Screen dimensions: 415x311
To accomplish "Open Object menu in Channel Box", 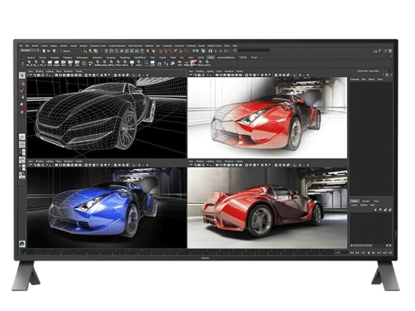I will point(372,79).
